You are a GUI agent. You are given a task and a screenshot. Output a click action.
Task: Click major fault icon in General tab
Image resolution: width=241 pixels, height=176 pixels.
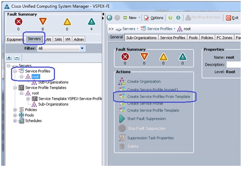coord(144,57)
